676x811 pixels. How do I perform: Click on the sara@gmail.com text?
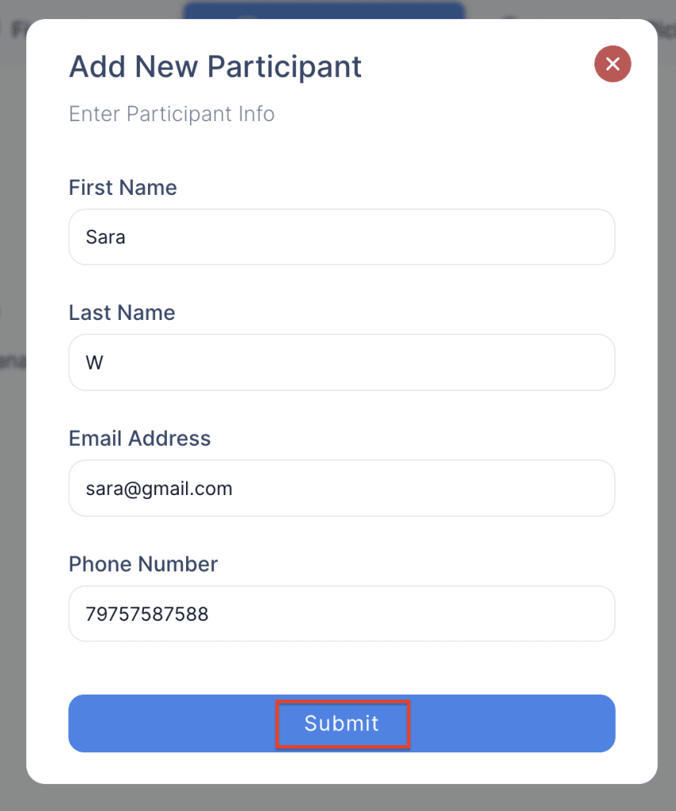pos(159,489)
